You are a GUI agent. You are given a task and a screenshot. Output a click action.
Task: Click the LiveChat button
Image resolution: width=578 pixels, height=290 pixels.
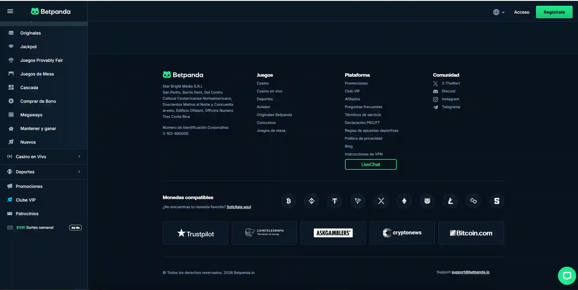pyautogui.click(x=371, y=164)
